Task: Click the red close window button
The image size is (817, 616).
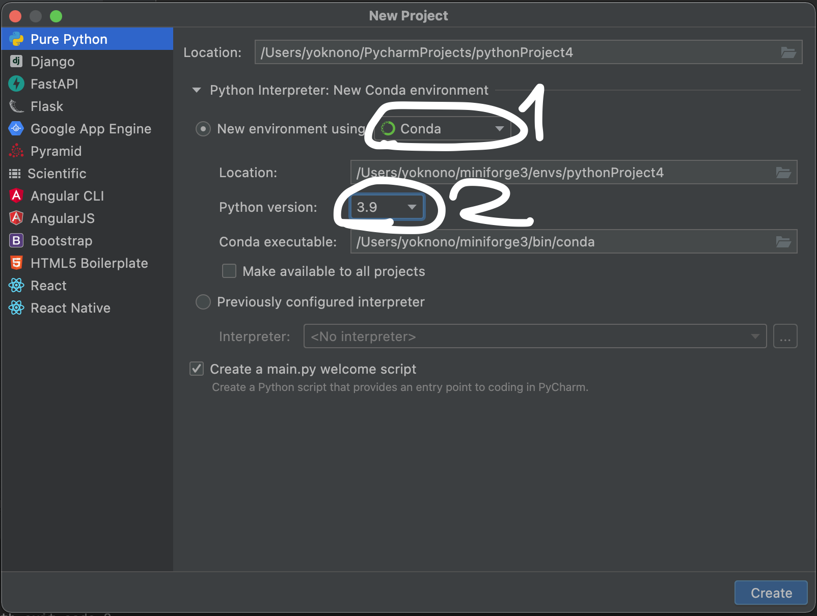Action: pyautogui.click(x=15, y=16)
